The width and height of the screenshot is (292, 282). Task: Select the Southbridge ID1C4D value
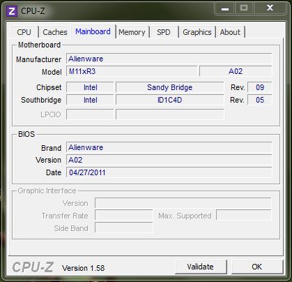tap(170, 100)
